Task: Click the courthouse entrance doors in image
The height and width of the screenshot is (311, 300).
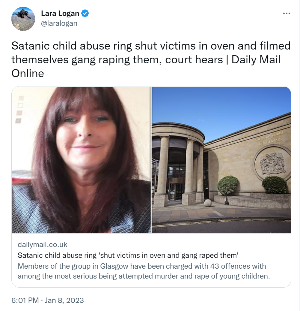Action: pos(175,192)
